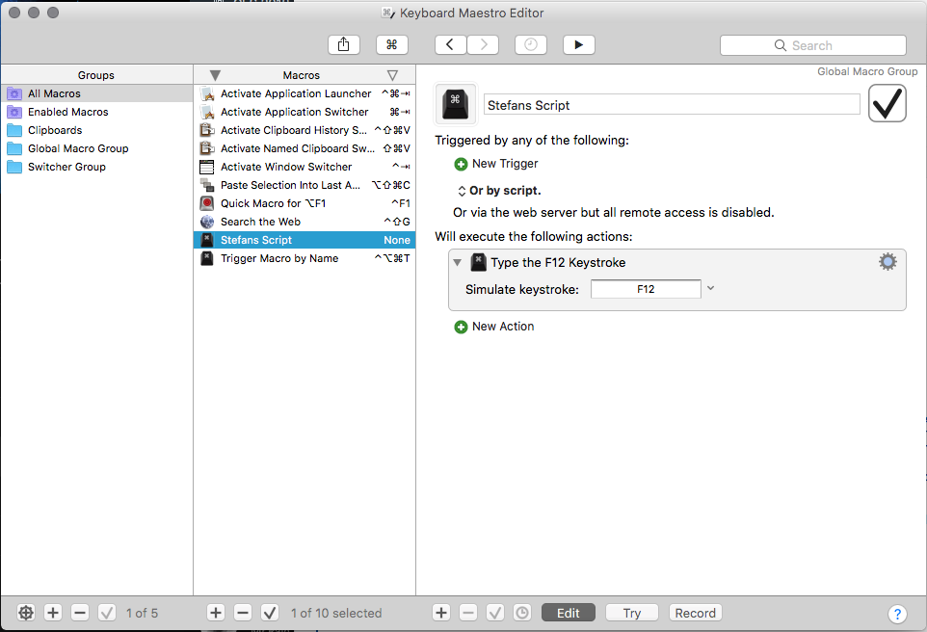Toggle enabled state of selected group
This screenshot has height=632, width=927.
107,613
